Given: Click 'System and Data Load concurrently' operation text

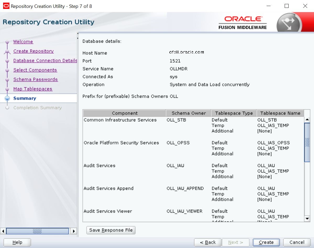Looking at the screenshot, I should (x=210, y=84).
